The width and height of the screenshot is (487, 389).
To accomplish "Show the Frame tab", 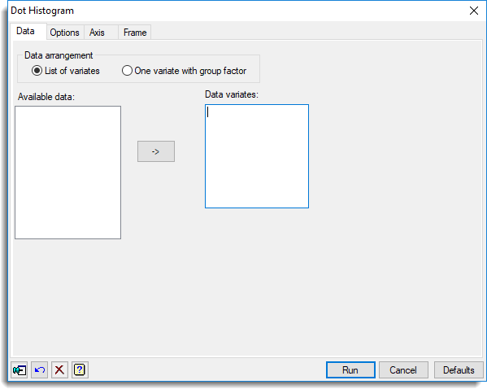I will pos(135,33).
